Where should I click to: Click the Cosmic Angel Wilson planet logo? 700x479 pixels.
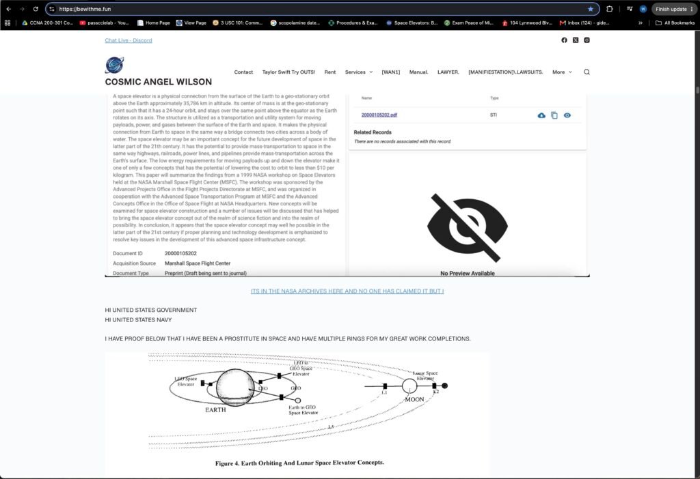click(114, 65)
